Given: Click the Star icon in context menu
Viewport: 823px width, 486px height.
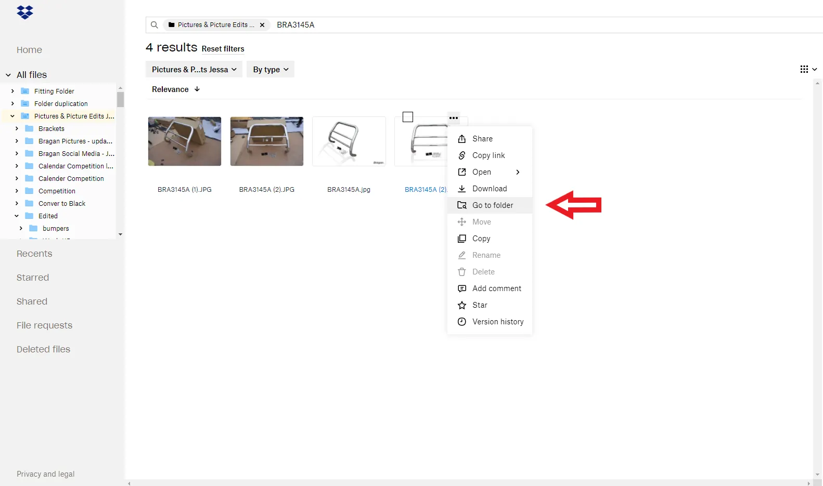Looking at the screenshot, I should click(x=462, y=305).
